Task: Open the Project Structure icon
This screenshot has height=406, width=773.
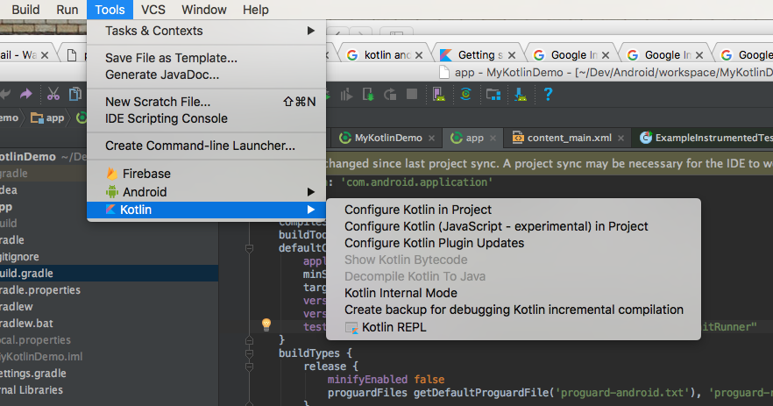Action: click(x=493, y=94)
